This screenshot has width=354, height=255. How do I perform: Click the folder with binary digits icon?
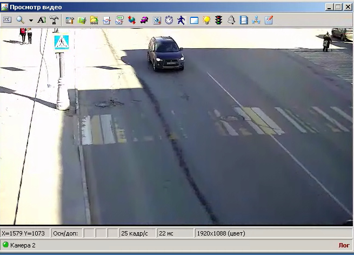pyautogui.click(x=94, y=20)
